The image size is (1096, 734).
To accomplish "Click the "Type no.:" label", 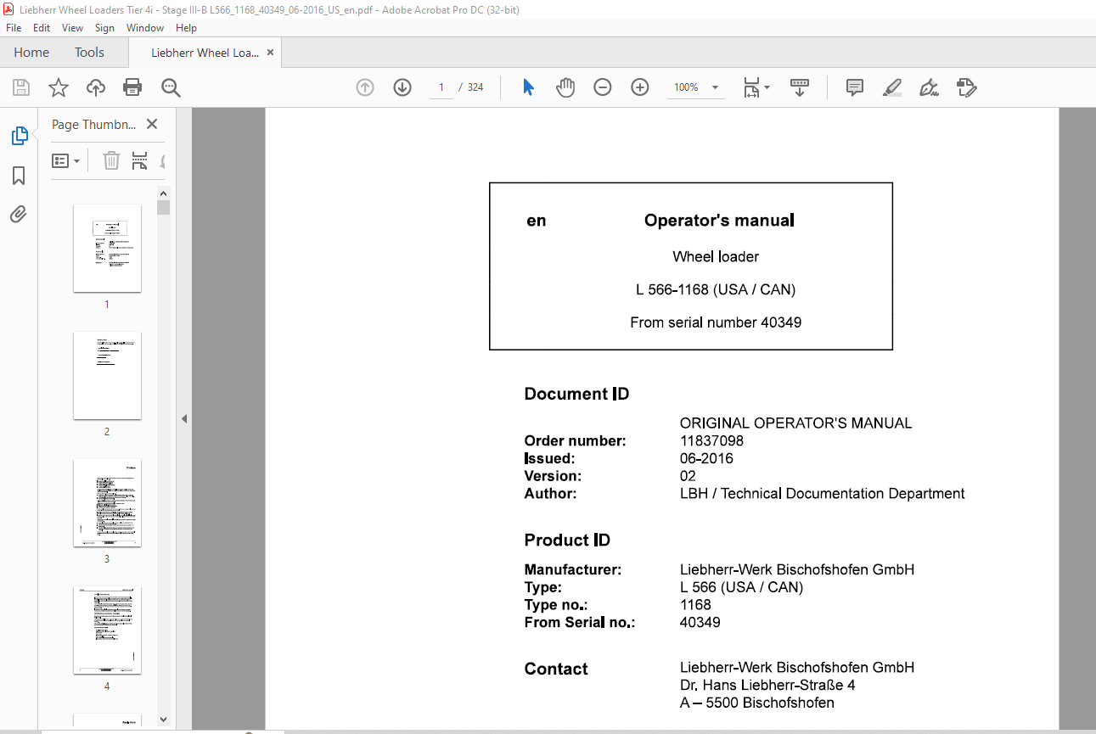I will [556, 605].
